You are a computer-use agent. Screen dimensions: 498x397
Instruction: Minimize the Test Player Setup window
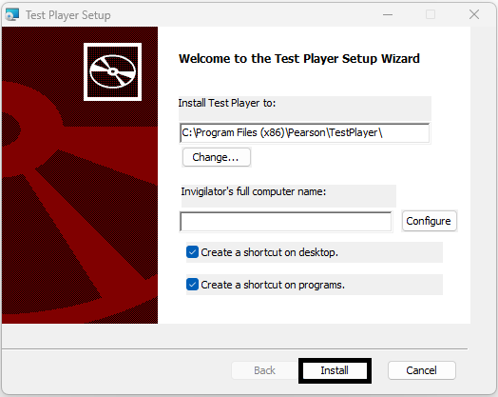[388, 14]
